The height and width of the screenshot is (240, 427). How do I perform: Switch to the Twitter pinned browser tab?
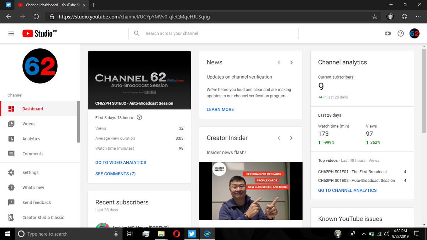(x=9, y=5)
